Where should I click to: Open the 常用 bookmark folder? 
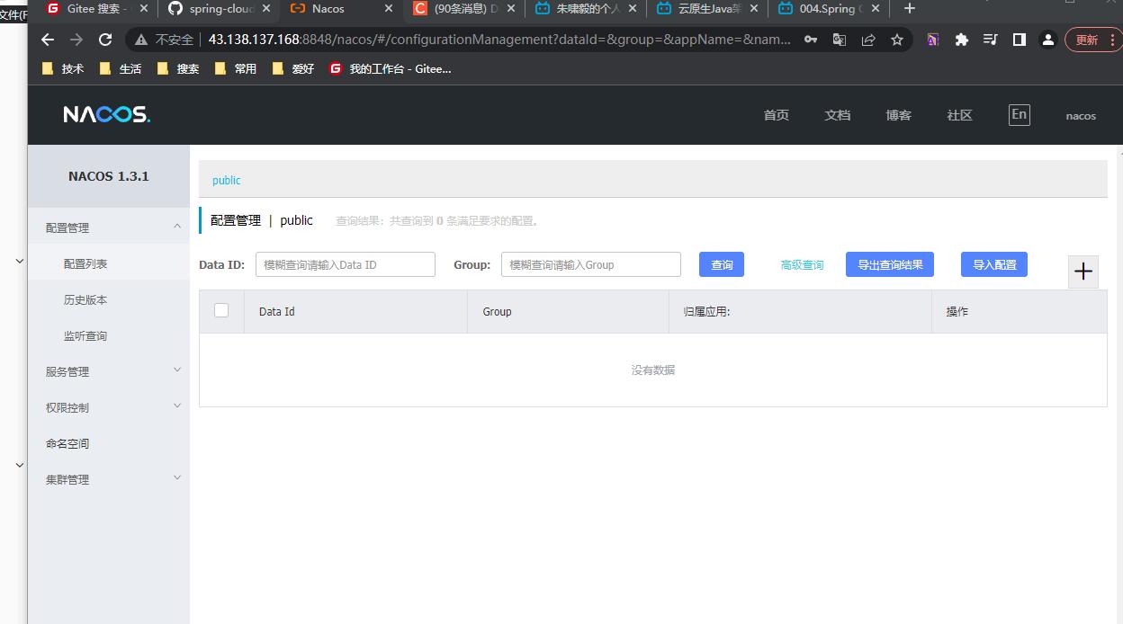click(236, 68)
